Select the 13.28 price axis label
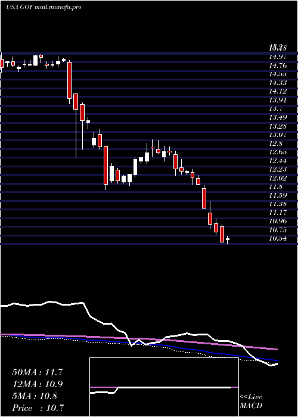The image size is (298, 417). pos(278,126)
